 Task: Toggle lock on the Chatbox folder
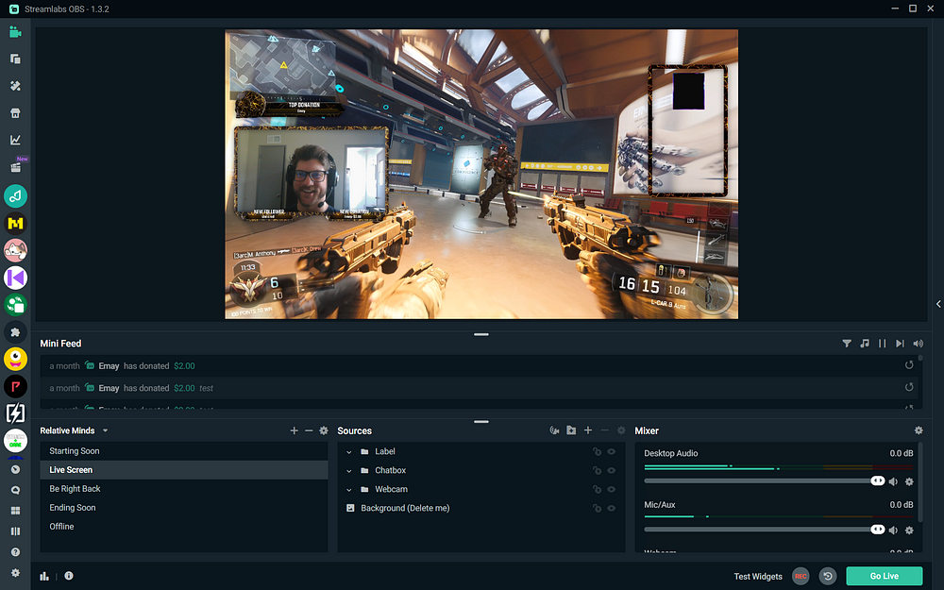(x=597, y=471)
